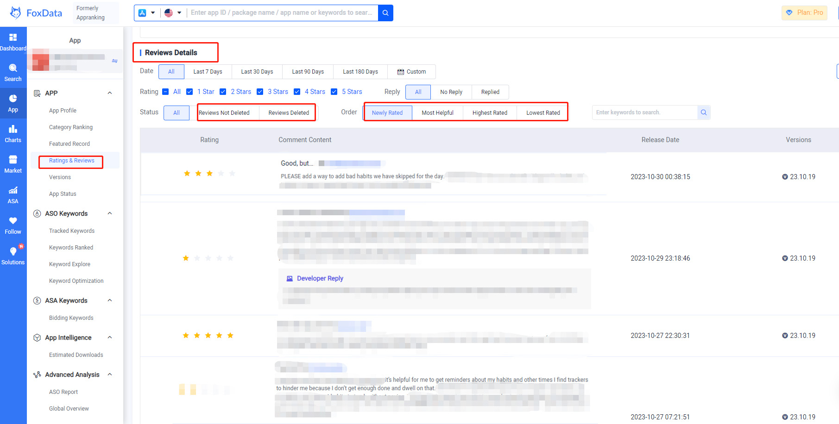Open Featured Record page
Image resolution: width=839 pixels, height=424 pixels.
pos(69,144)
